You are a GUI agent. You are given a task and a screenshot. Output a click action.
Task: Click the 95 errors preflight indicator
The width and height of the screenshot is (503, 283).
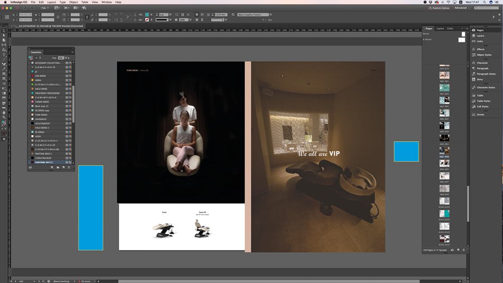tap(85, 281)
